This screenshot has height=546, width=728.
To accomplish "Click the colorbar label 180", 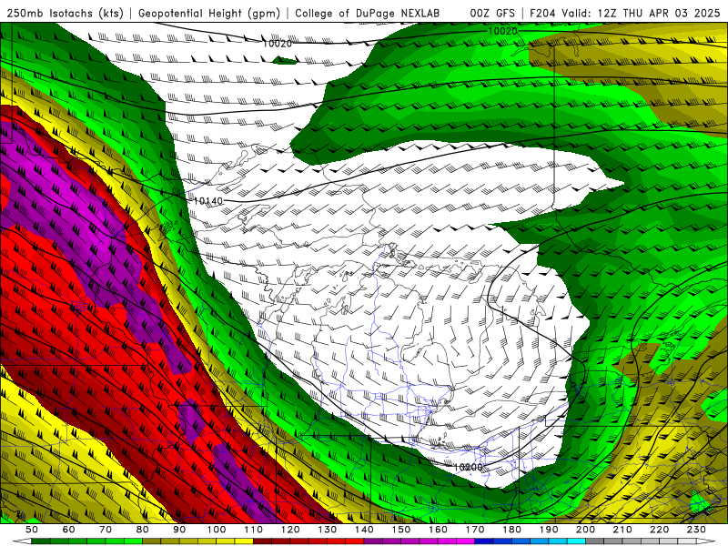I will pos(511,530).
